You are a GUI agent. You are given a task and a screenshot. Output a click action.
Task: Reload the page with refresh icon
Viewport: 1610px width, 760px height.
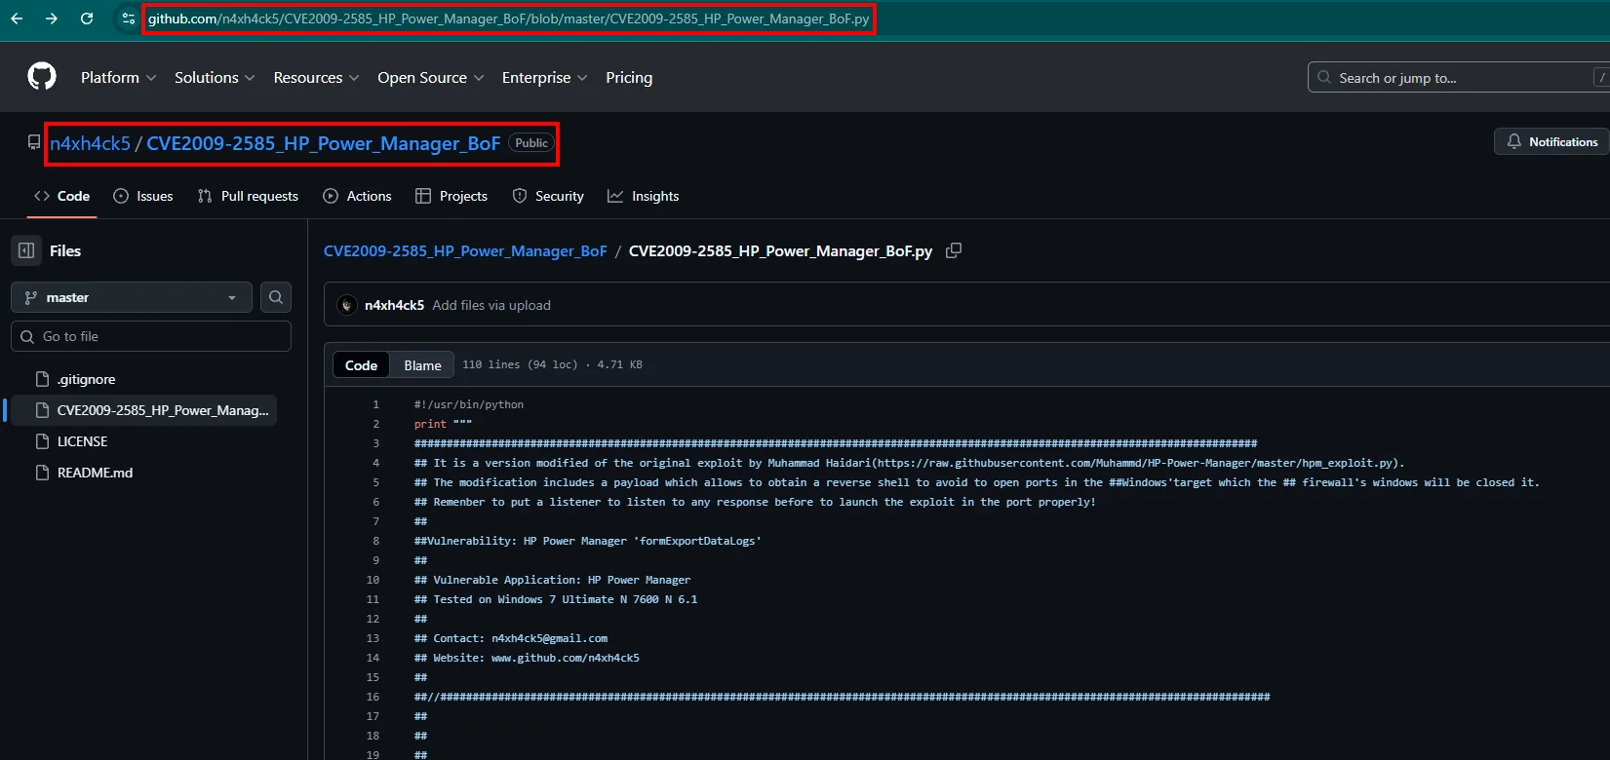click(x=87, y=19)
